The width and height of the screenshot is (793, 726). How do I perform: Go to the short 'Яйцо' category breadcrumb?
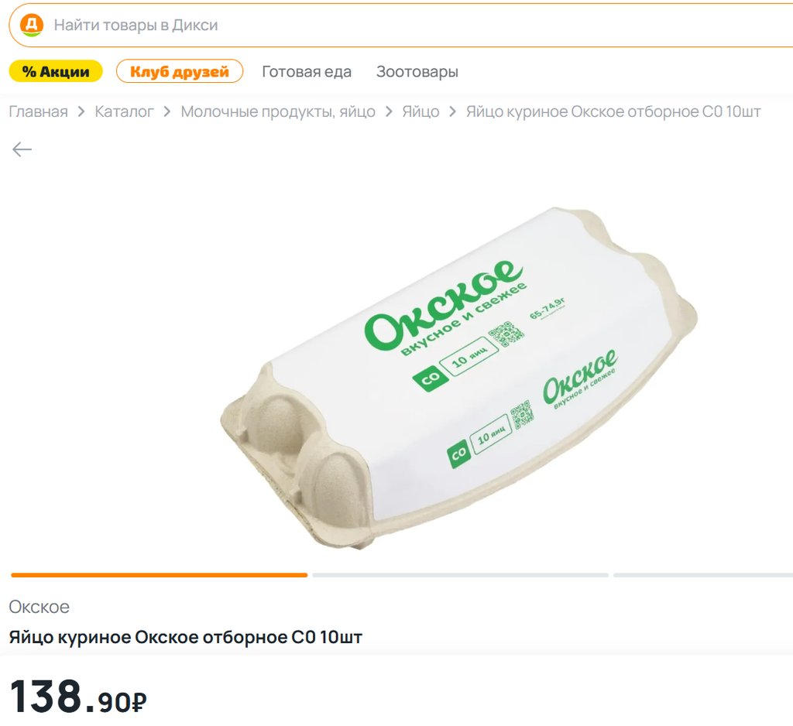pos(421,112)
